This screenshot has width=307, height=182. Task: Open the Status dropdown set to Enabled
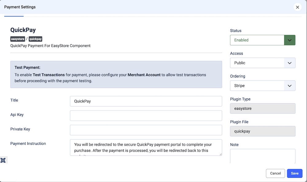[x=262, y=40]
